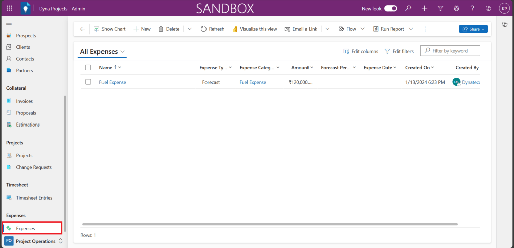The width and height of the screenshot is (514, 248).
Task: Open the Fuel Expense record link
Action: (x=113, y=82)
